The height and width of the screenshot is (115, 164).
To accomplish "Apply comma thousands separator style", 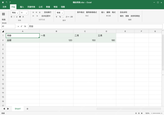I will pos(63,17).
